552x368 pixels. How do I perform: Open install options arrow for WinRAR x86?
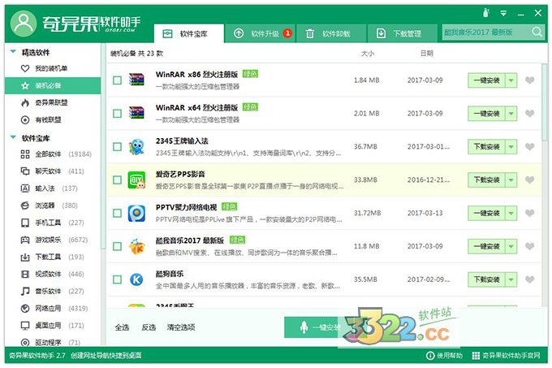click(511, 80)
